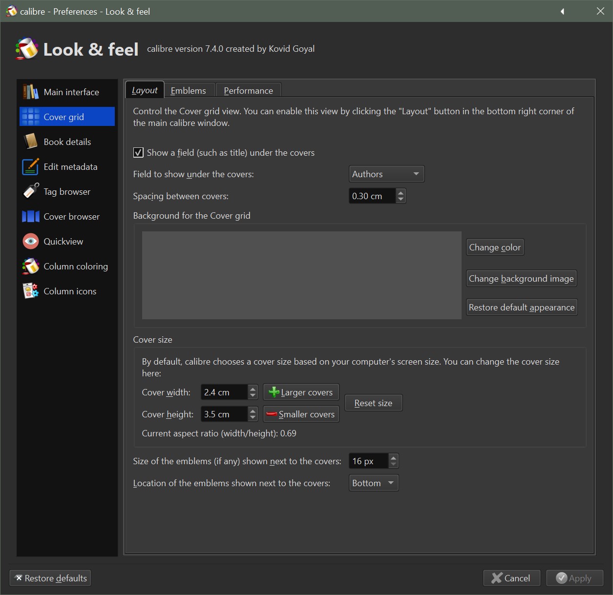Go to Edit metadata settings
This screenshot has height=595, width=613.
coord(67,166)
